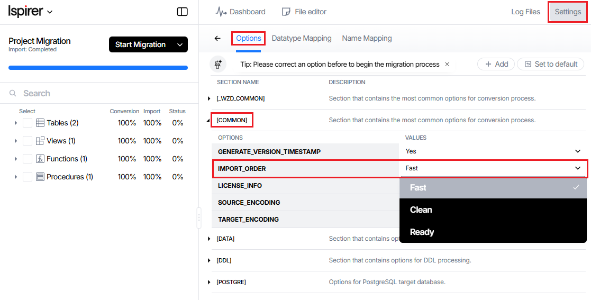Click the Search input field
The image size is (591, 300).
(101, 93)
